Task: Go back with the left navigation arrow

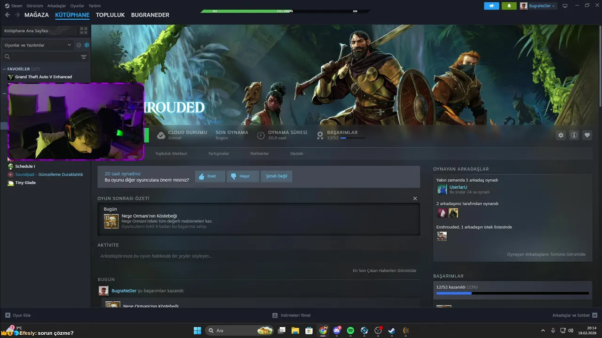Action: click(x=7, y=15)
